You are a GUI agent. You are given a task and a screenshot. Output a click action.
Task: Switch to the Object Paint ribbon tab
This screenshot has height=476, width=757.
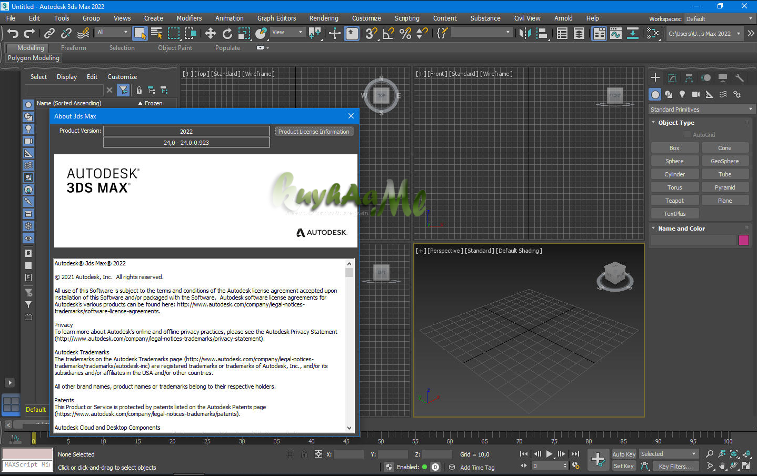coord(175,48)
